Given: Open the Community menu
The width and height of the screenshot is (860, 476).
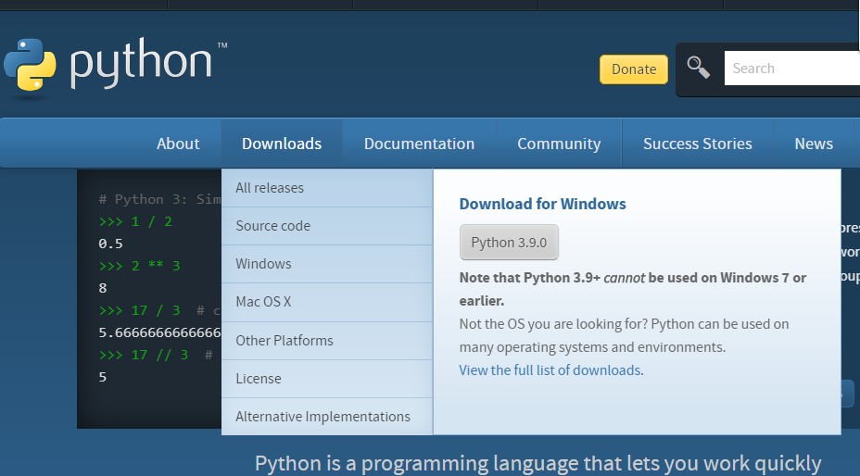Looking at the screenshot, I should (x=559, y=144).
